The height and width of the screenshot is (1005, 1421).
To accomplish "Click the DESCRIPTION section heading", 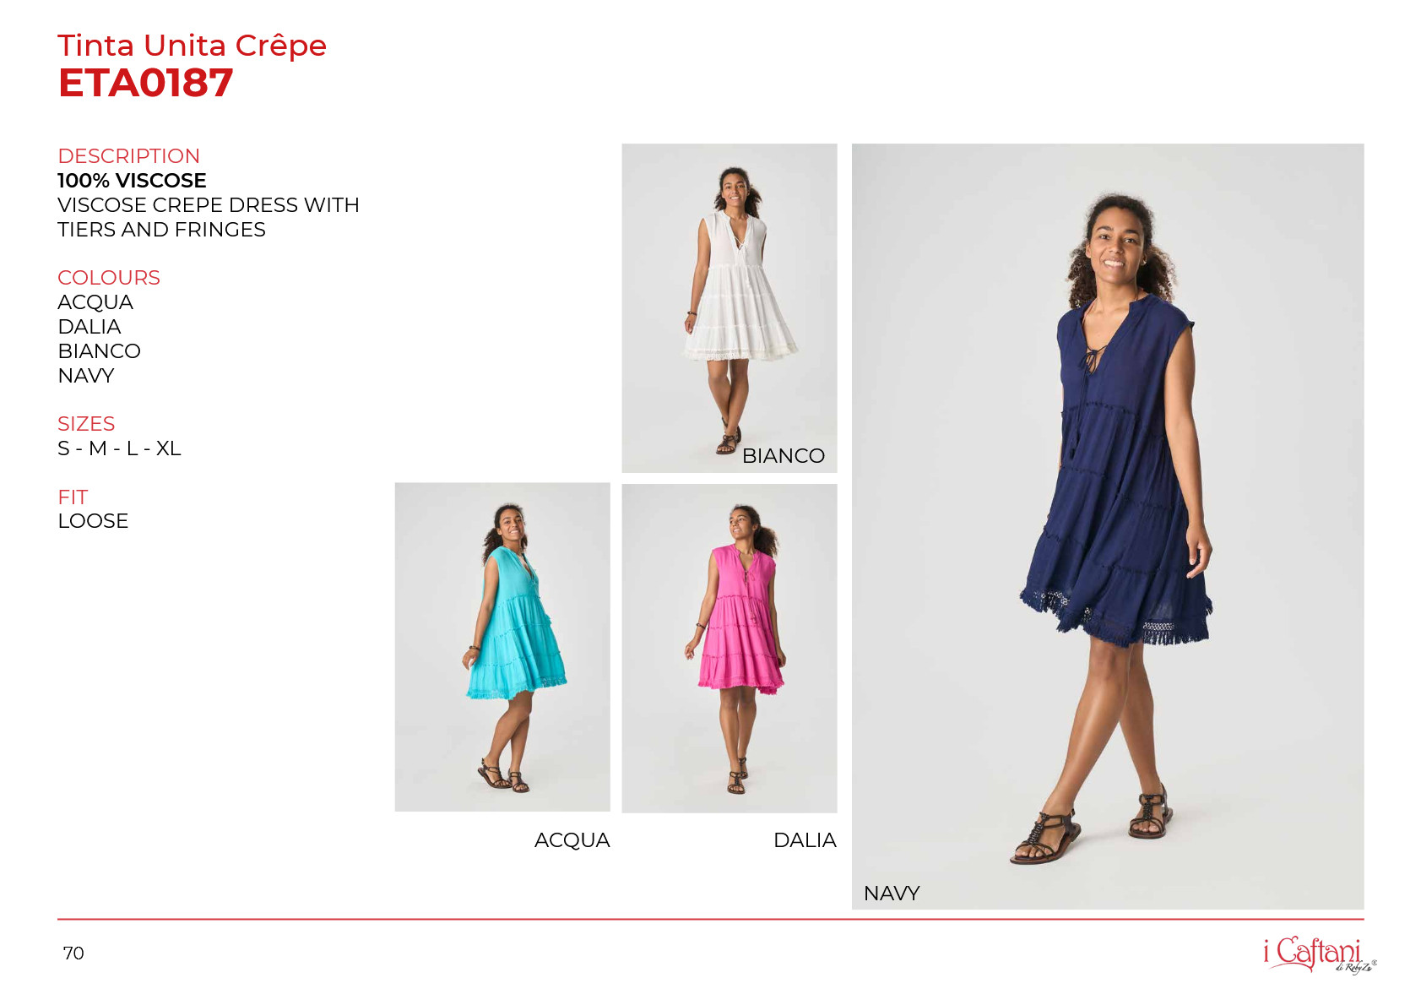I will 128,156.
